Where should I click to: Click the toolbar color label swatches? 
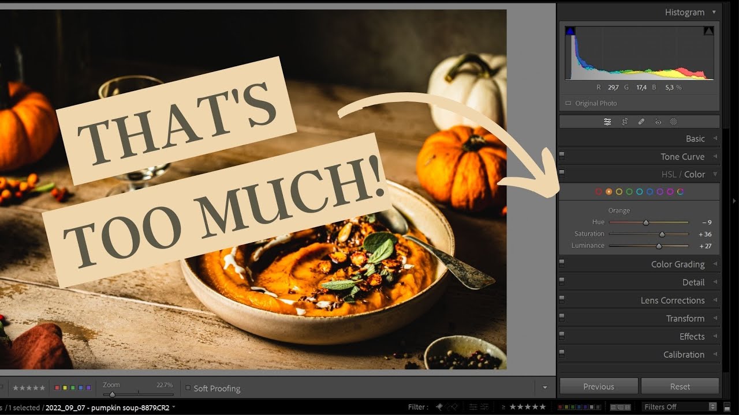(73, 388)
